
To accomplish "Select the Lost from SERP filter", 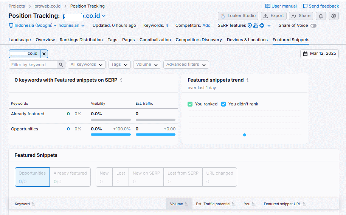I will [x=183, y=177].
